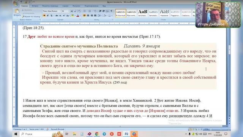This screenshot has width=243, height=137.
Task: Open Task View on the taskbar
Action: point(67,134)
